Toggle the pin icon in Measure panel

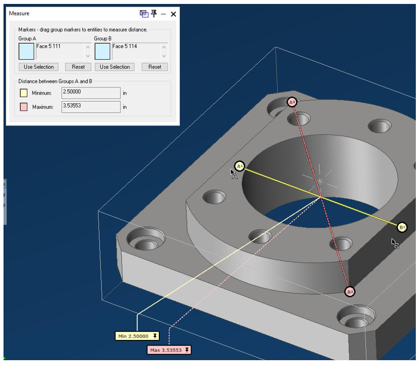point(154,14)
